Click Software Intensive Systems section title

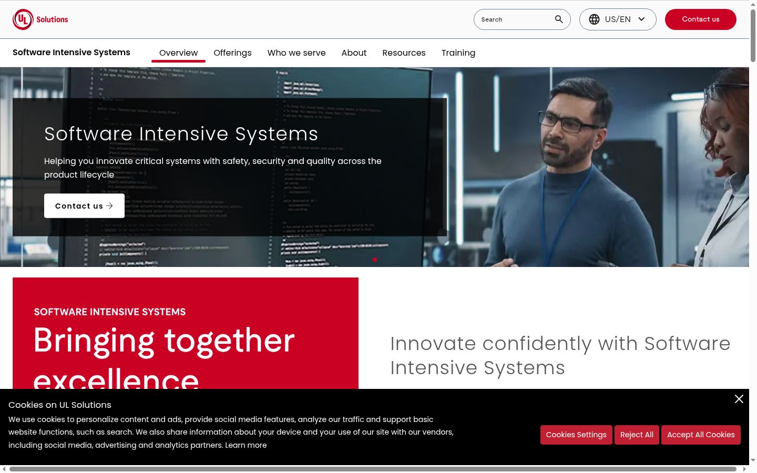point(71,53)
